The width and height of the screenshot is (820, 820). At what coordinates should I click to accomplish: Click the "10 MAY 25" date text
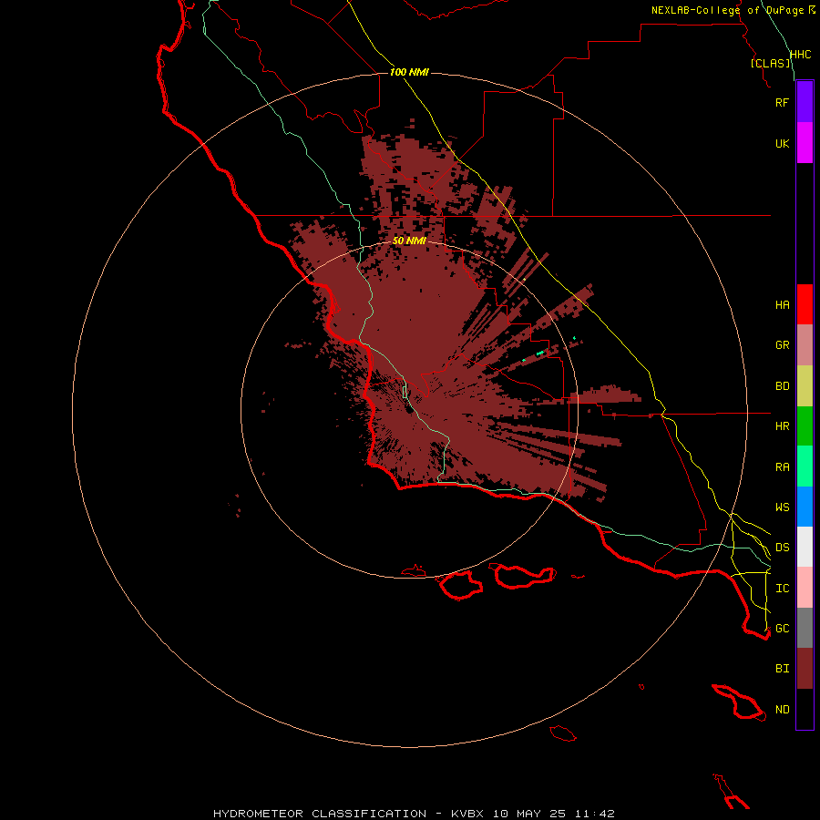tap(528, 814)
